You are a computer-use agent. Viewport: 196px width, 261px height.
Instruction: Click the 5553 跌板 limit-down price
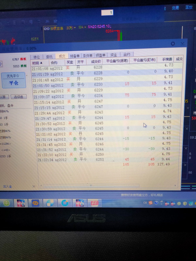[x=20, y=66]
